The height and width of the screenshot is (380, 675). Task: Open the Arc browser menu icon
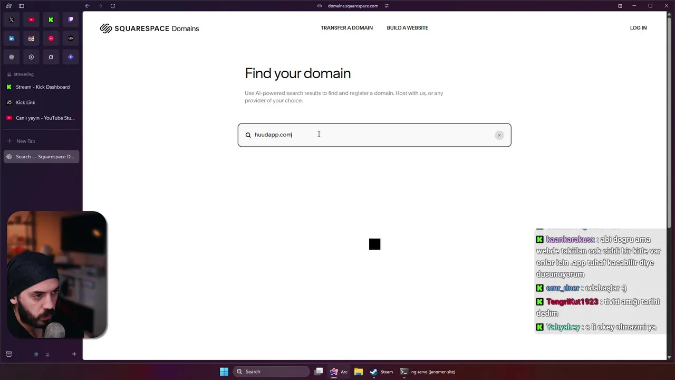pyautogui.click(x=8, y=6)
